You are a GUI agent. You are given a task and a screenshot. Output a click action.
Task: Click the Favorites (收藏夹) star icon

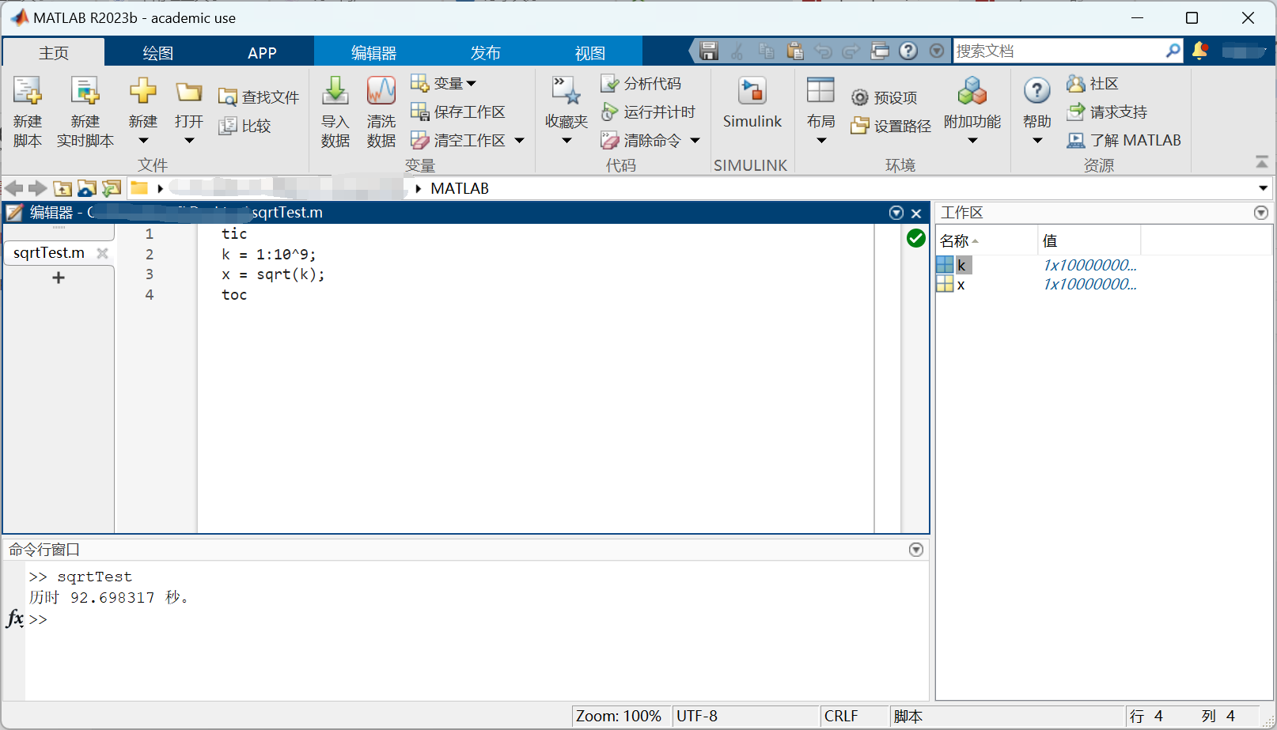click(567, 91)
